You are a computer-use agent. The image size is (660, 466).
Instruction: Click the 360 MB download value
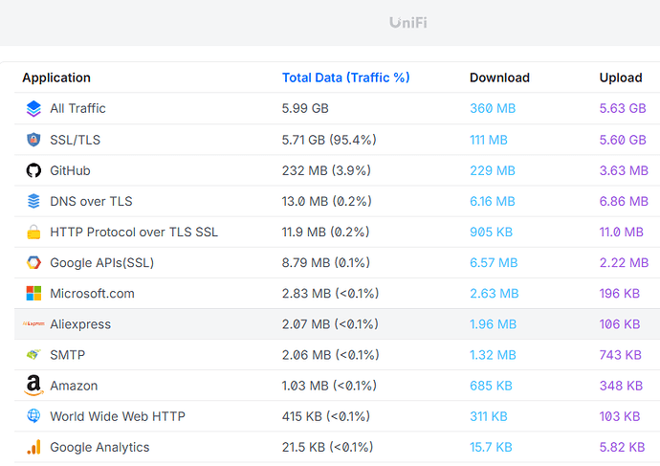tap(493, 109)
